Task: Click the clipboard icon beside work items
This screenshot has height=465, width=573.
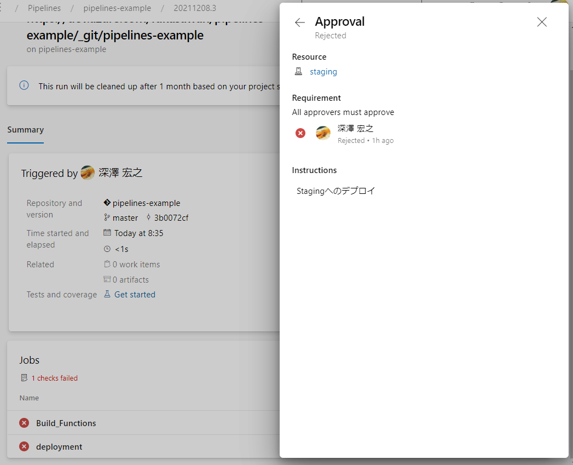Action: pyautogui.click(x=107, y=264)
